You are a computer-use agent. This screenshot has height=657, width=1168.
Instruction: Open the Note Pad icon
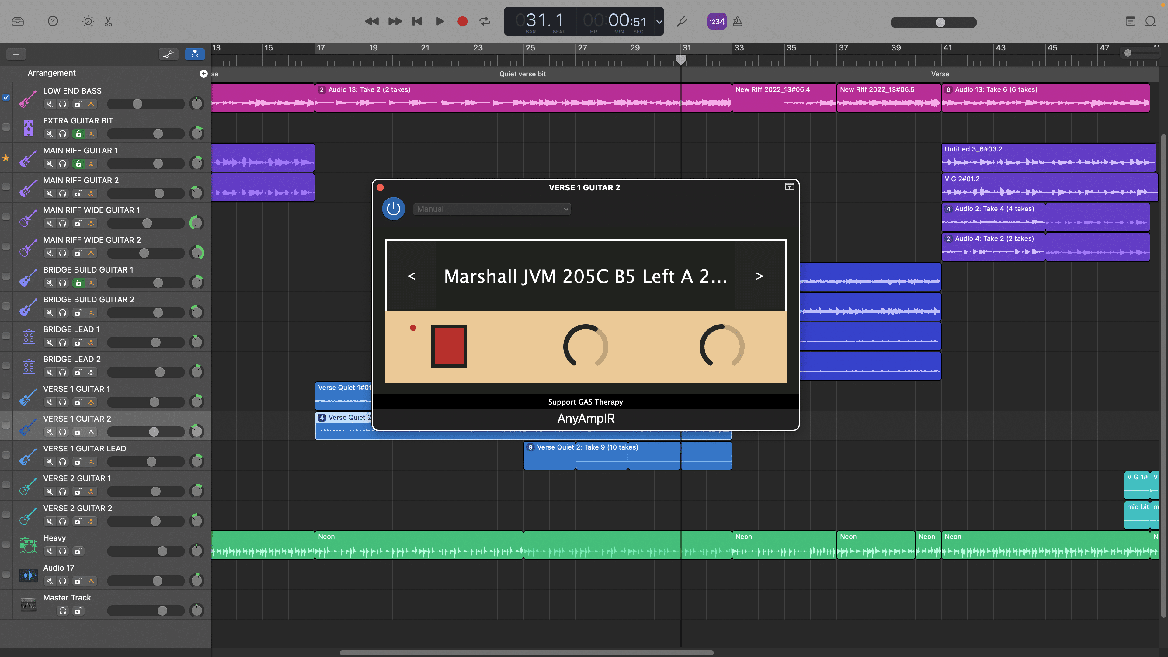tap(1130, 21)
